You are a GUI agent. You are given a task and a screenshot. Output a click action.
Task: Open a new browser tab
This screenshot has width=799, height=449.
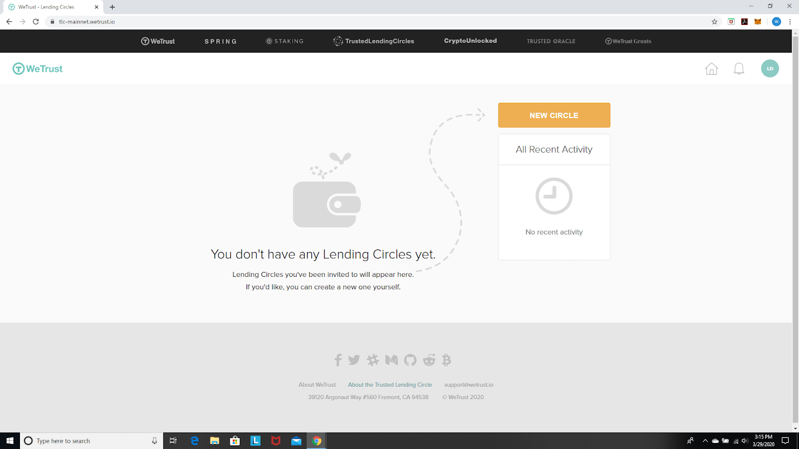112,7
